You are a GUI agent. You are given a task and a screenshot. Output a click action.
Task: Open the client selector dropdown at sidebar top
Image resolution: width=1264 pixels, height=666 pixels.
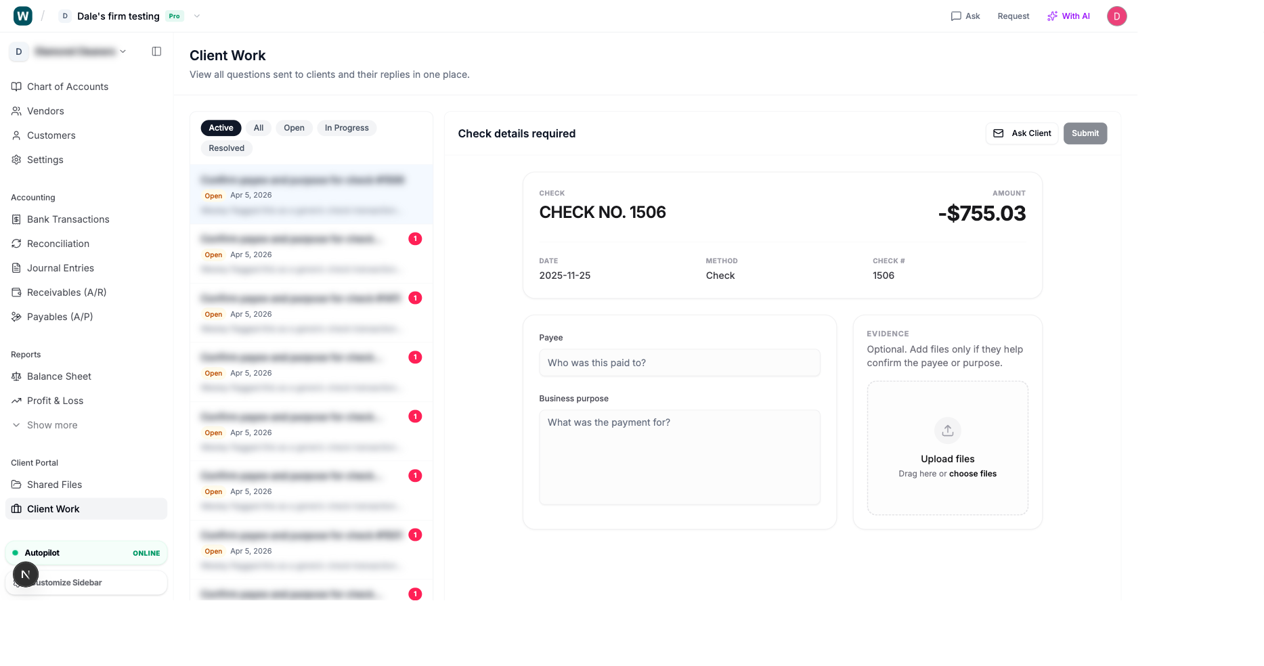pyautogui.click(x=123, y=51)
